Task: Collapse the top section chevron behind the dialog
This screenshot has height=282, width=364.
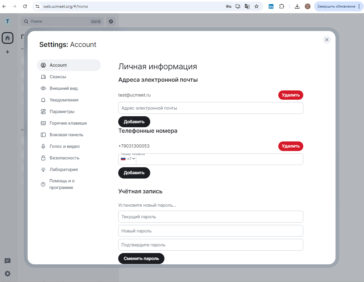Action: click(x=22, y=48)
